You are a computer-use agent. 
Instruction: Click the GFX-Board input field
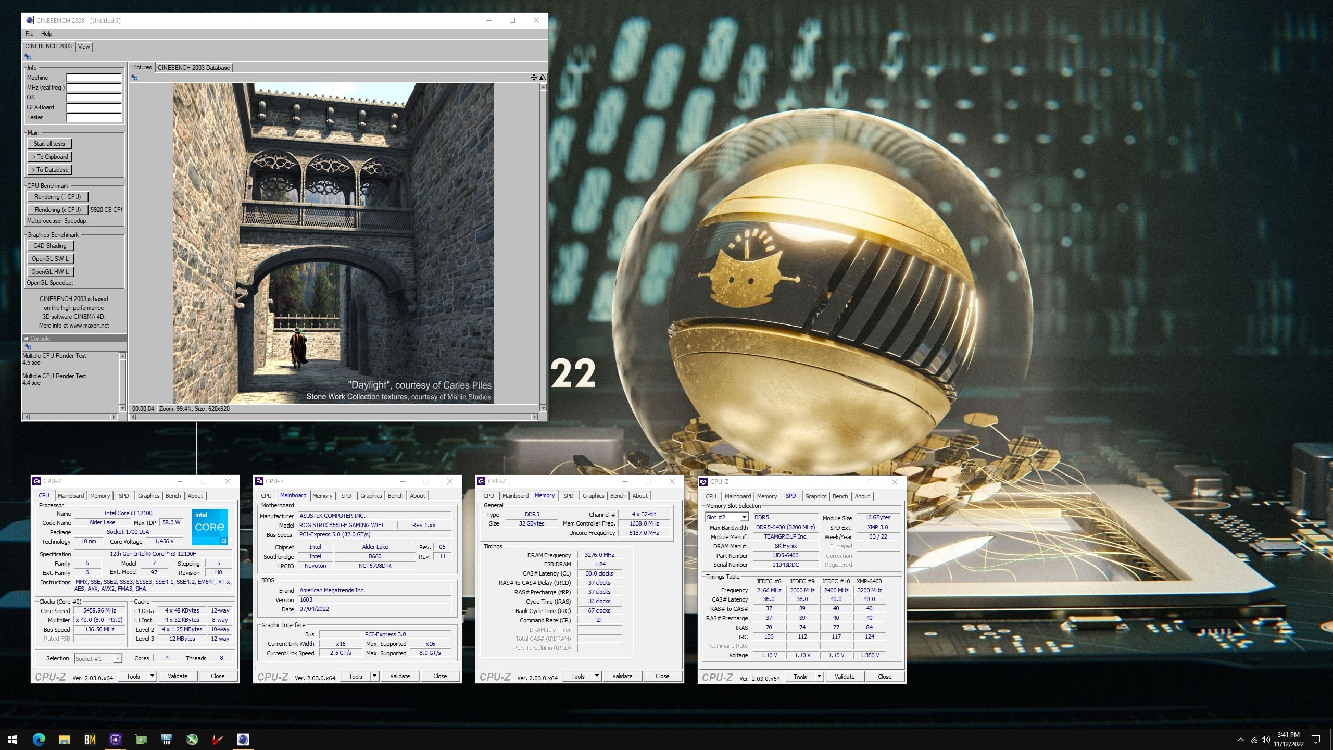tap(94, 107)
